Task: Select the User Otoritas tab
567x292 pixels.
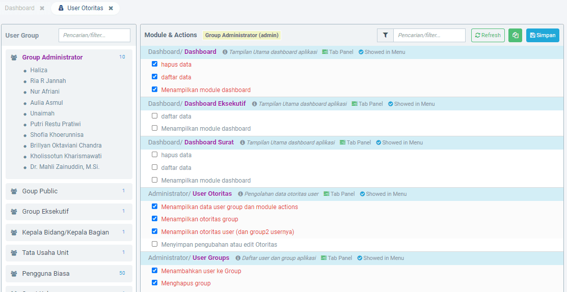Action: point(86,8)
